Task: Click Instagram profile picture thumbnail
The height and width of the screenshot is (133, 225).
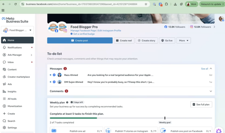Action: coord(63,27)
